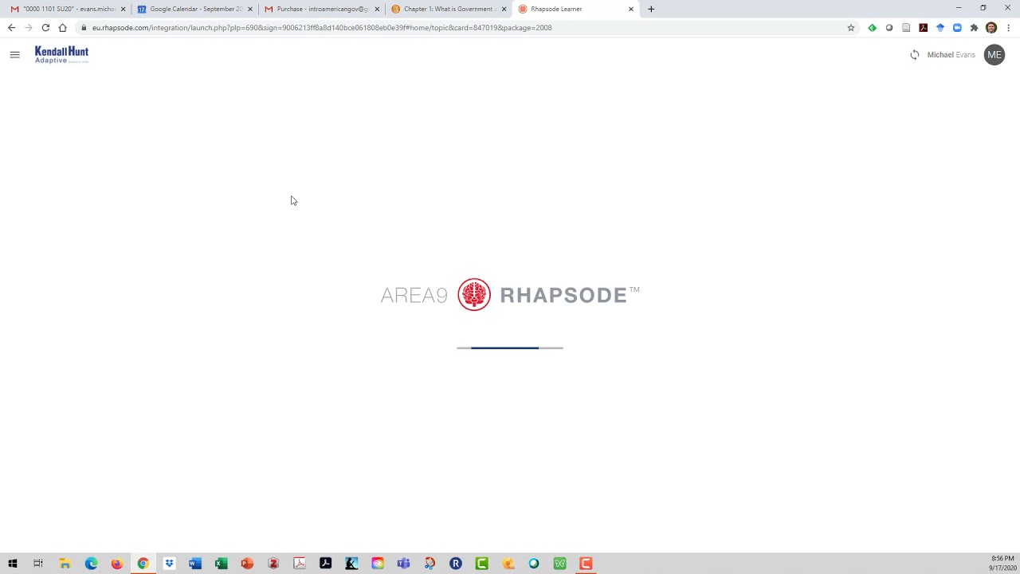Open Zotero from the taskbar
1020x574 pixels.
(273, 564)
